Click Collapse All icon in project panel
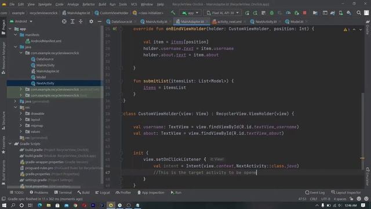This screenshot has width=371, height=209. pyautogui.click(x=81, y=21)
